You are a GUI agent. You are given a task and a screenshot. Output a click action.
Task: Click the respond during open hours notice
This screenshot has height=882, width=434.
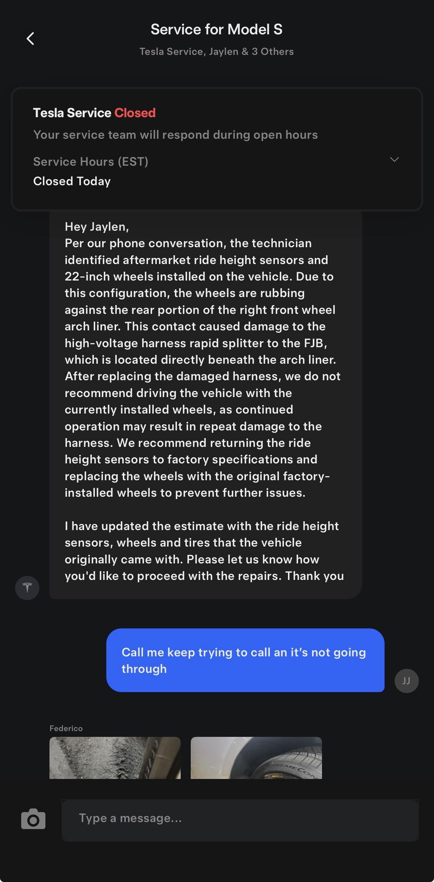(175, 135)
